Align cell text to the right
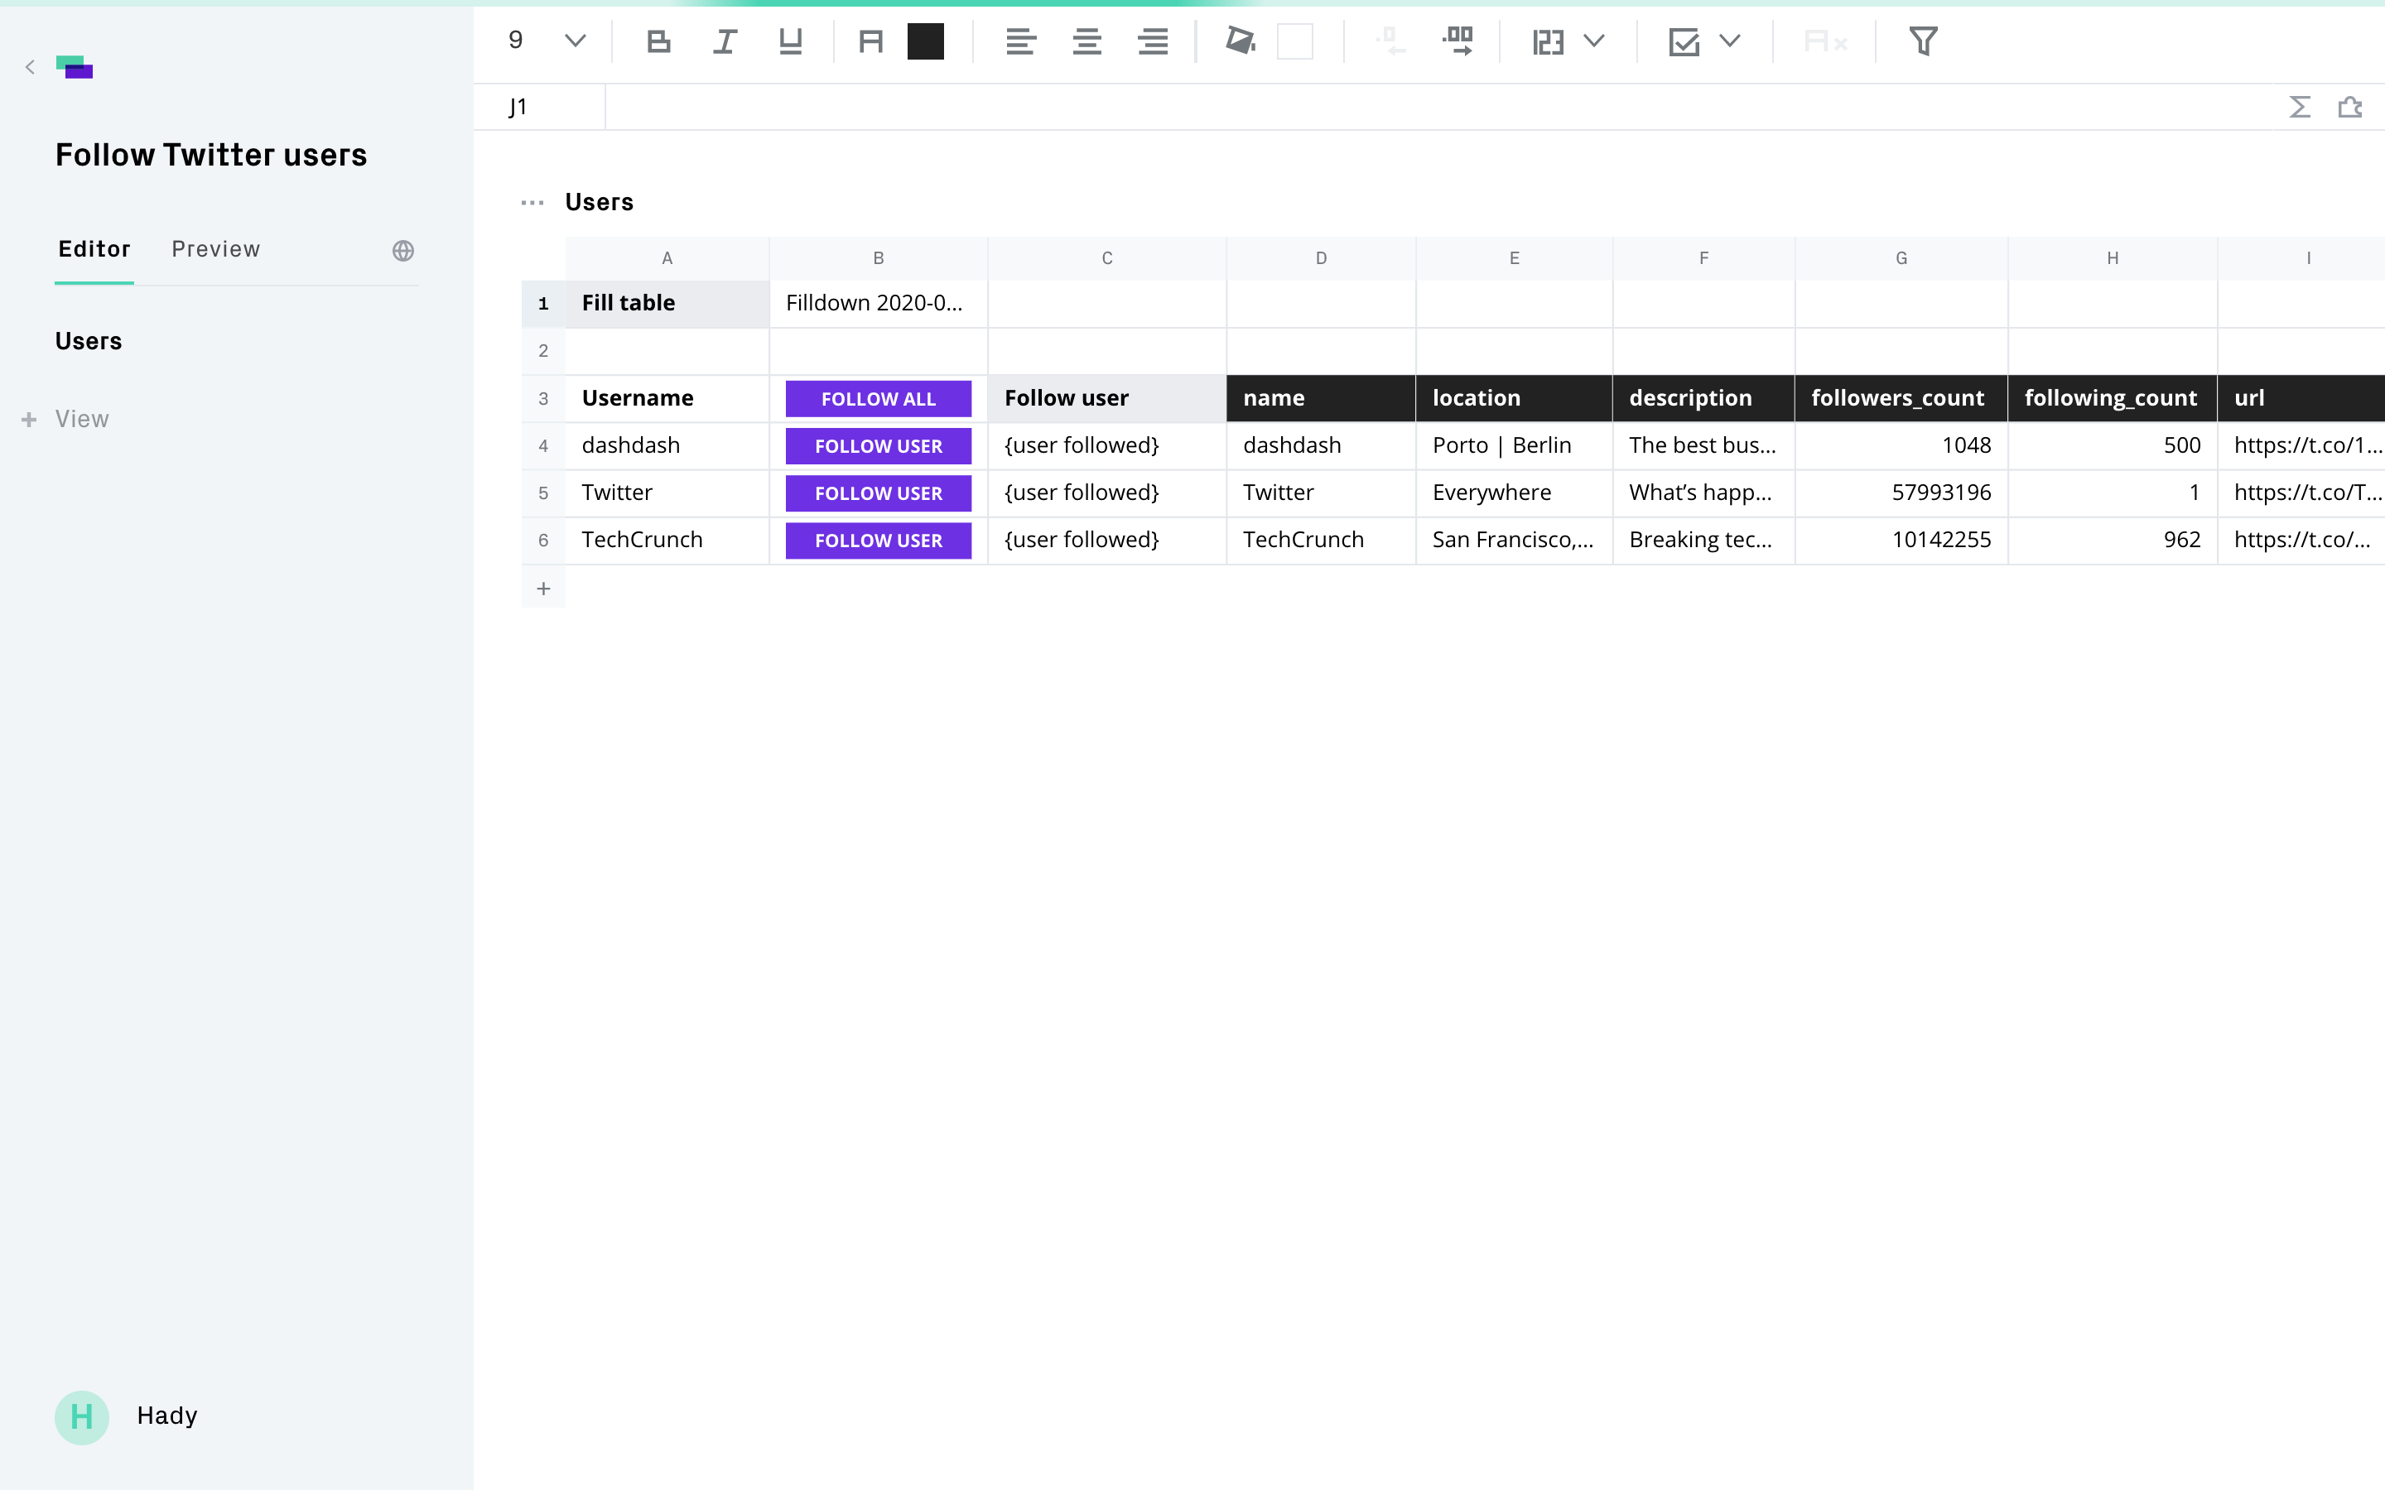 pos(1152,41)
